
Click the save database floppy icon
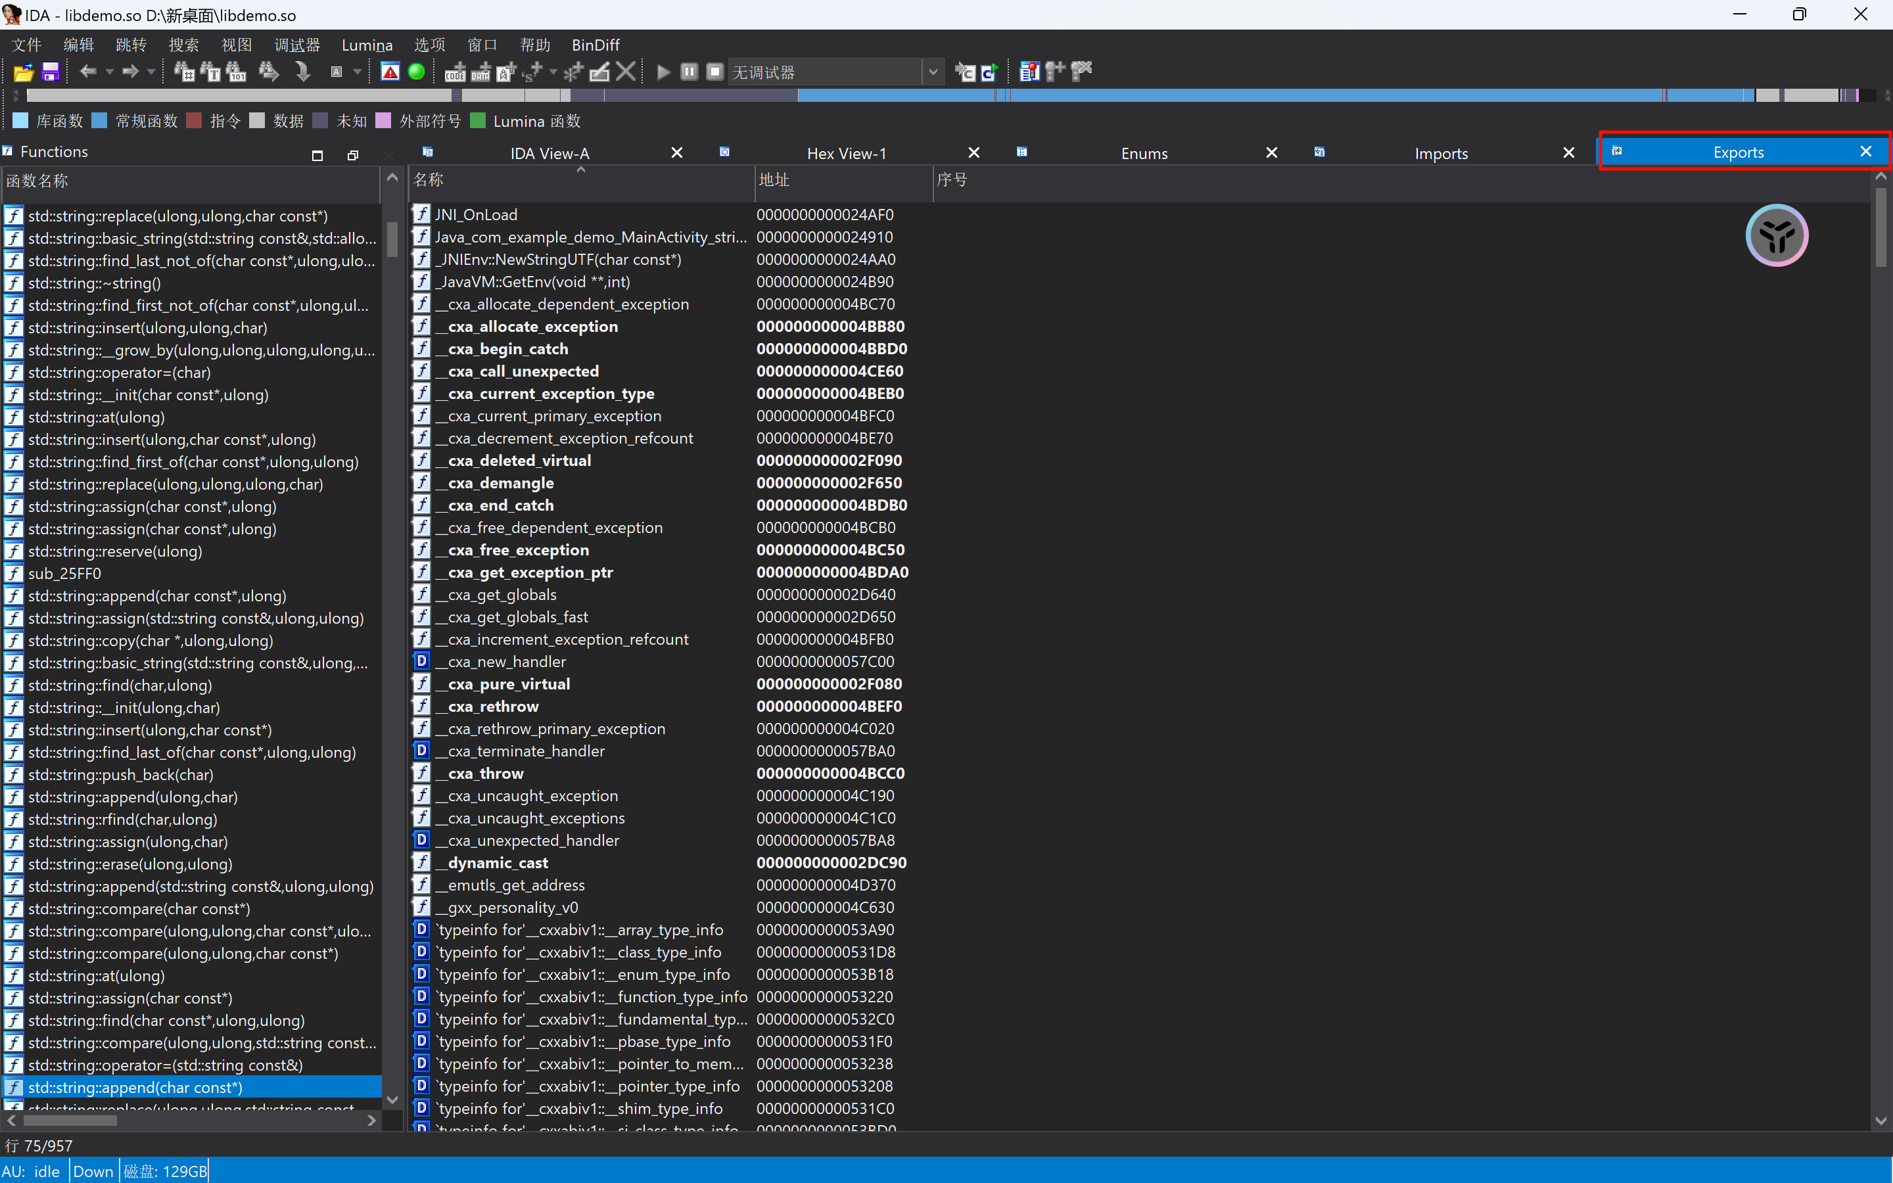pos(51,72)
